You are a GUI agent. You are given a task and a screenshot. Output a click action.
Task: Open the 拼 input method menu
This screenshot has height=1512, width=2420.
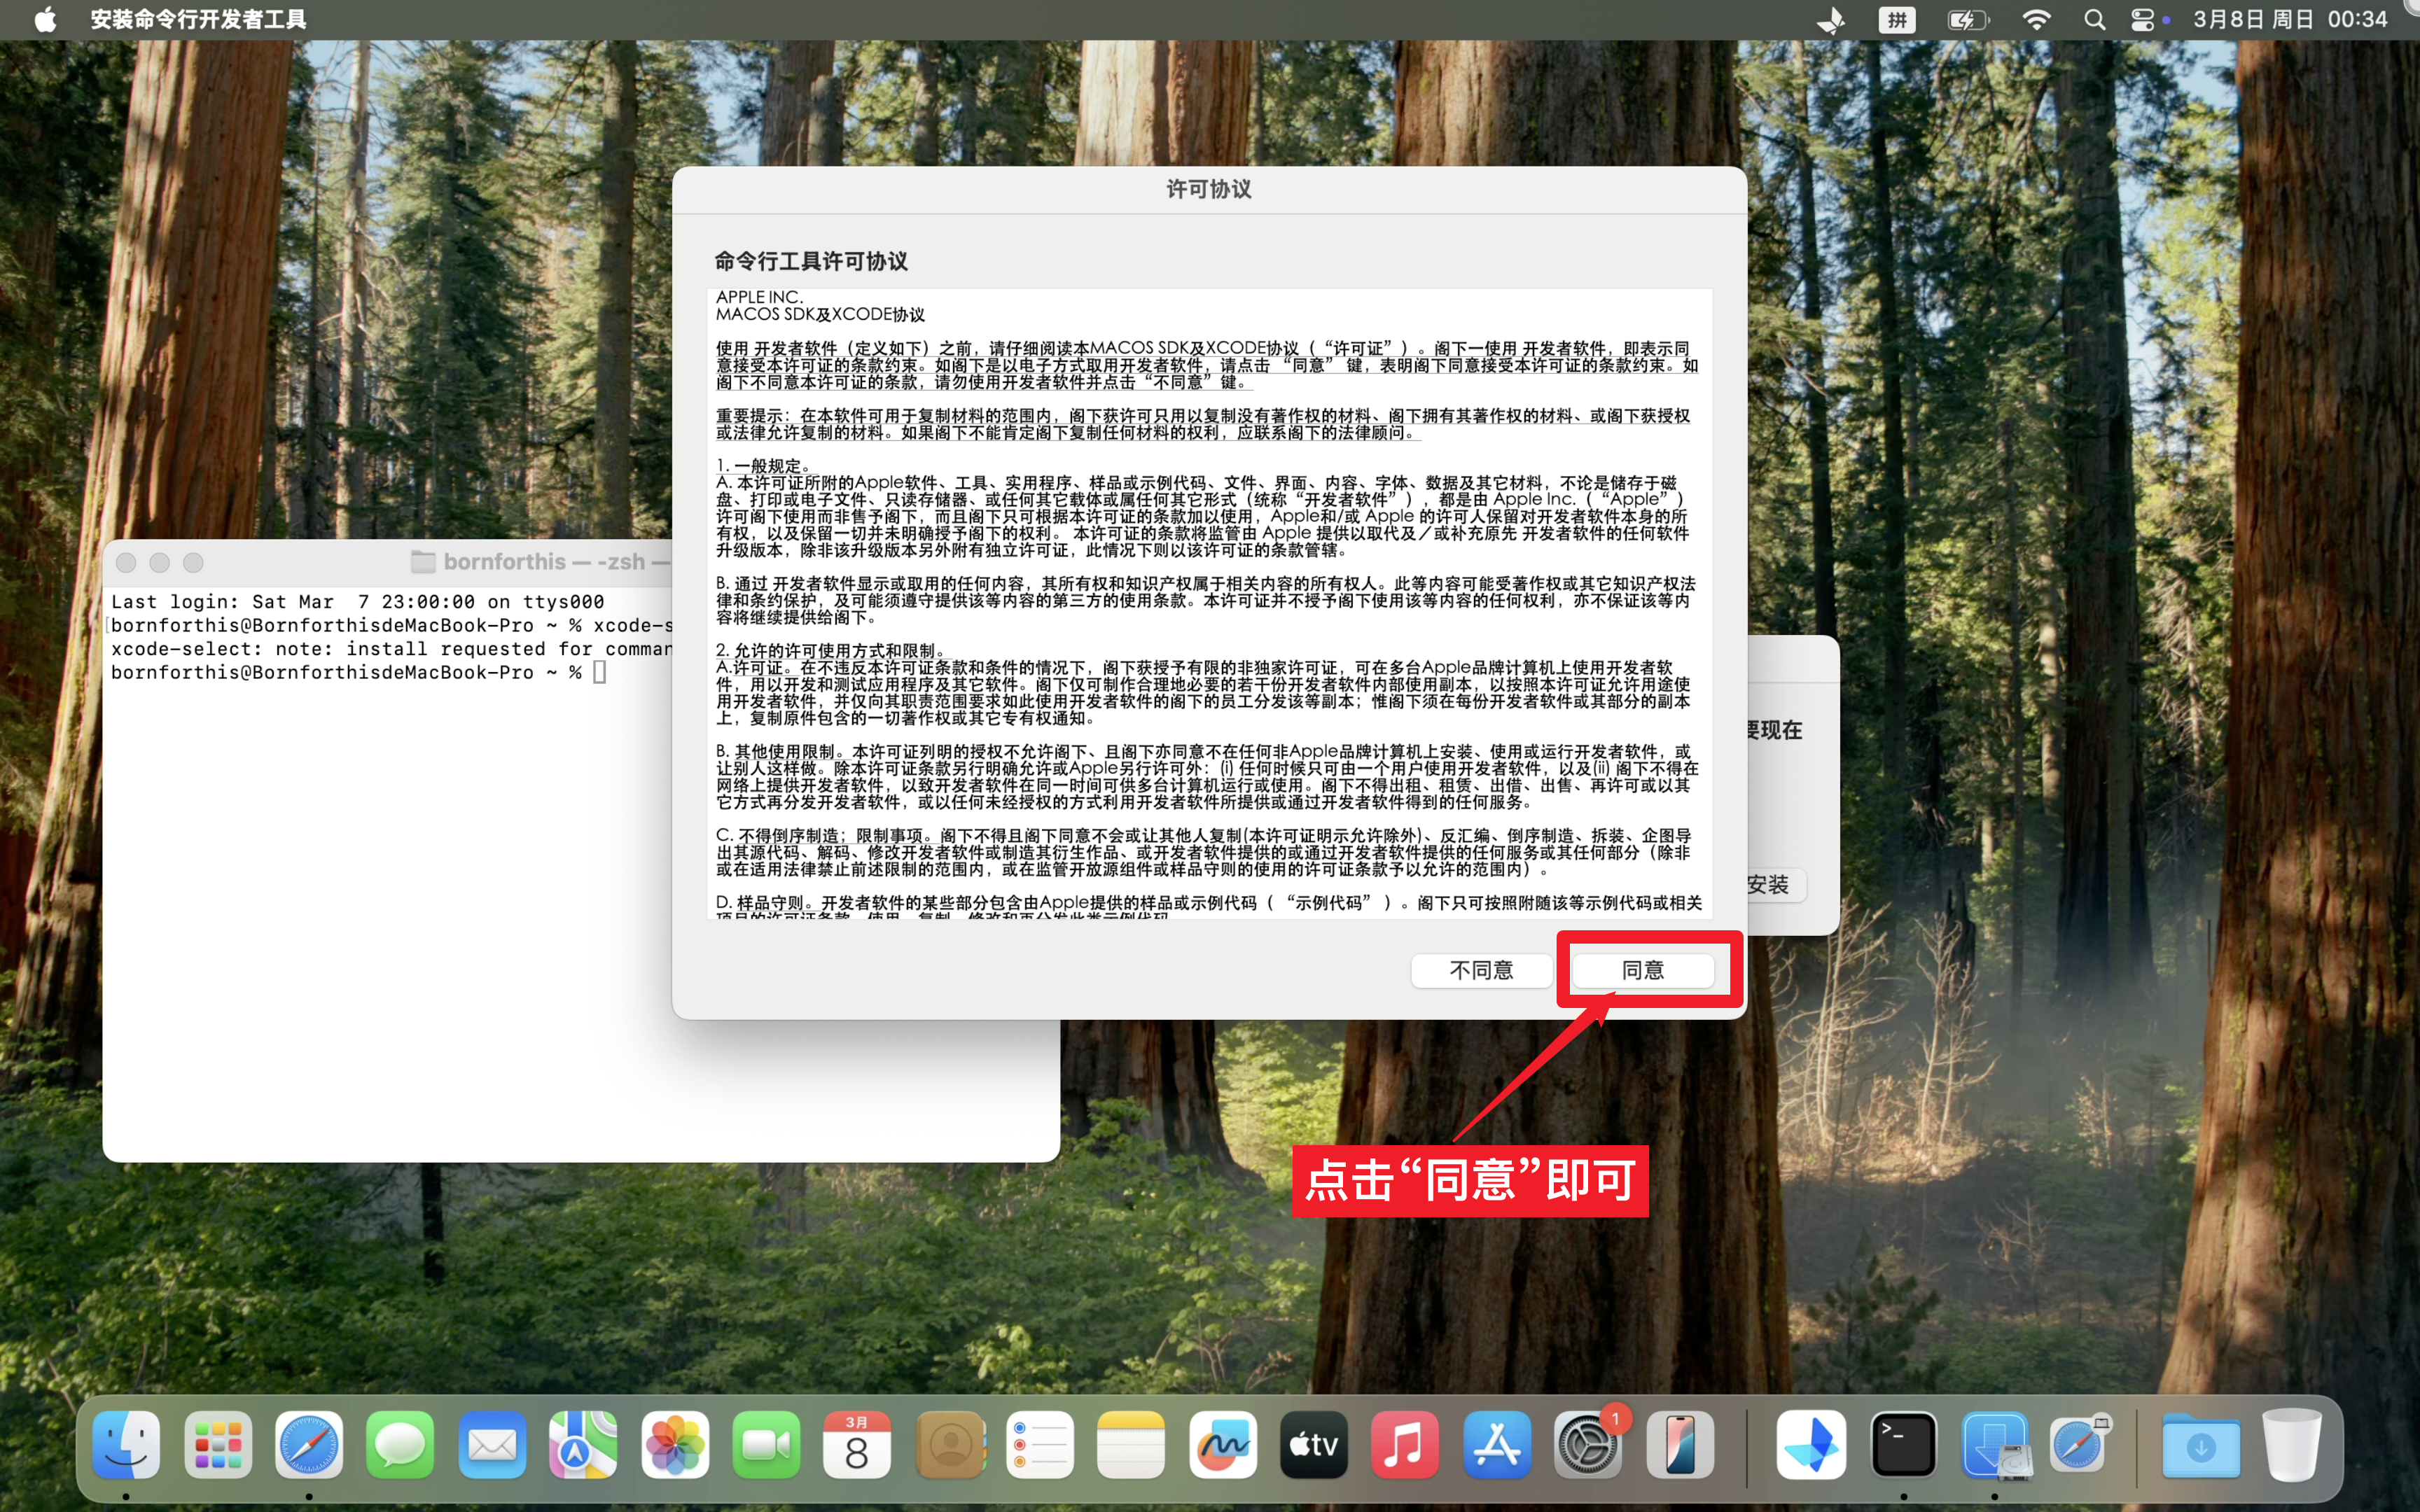coord(1897,19)
